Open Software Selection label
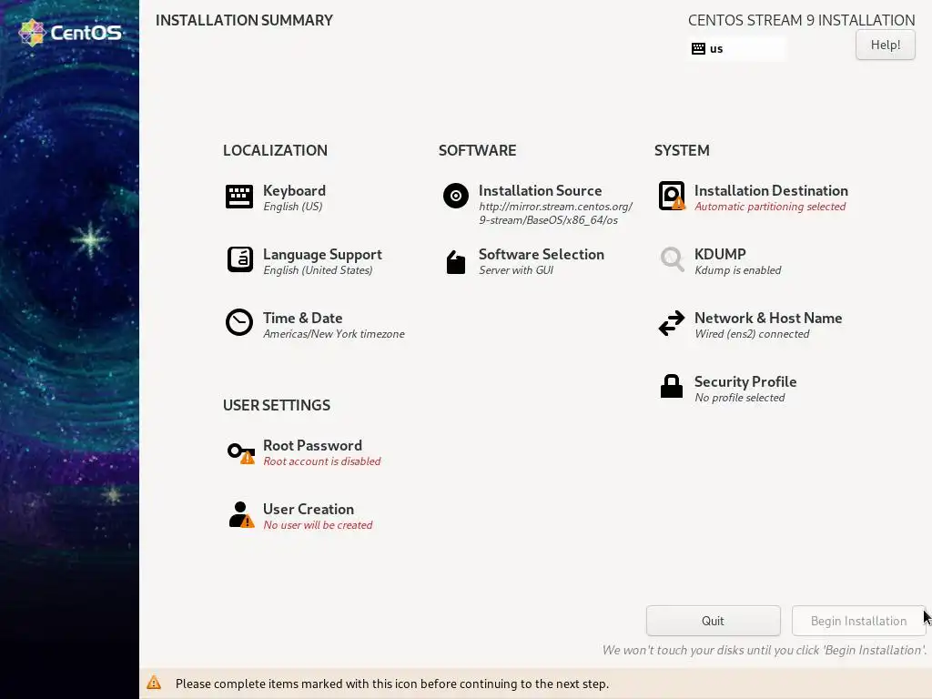Image resolution: width=932 pixels, height=699 pixels. (x=541, y=255)
